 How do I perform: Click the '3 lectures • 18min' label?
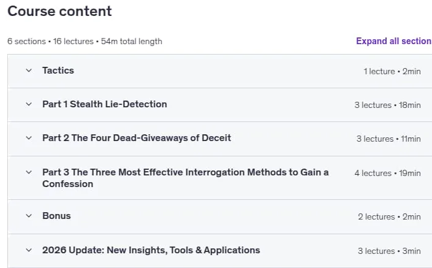(x=388, y=105)
